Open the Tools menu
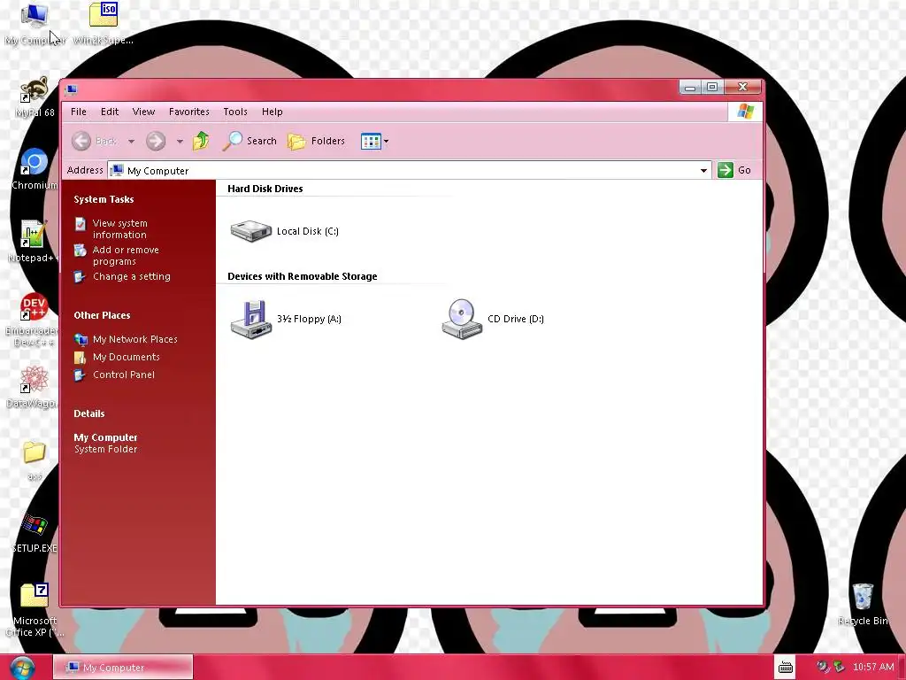906x680 pixels. point(235,112)
